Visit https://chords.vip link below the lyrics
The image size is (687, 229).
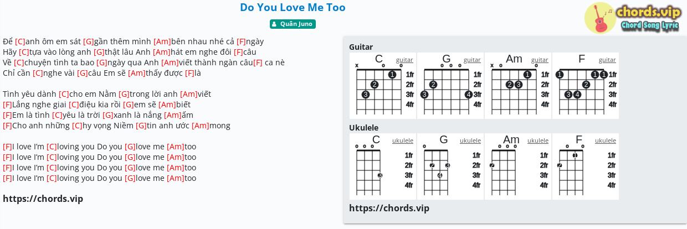click(x=43, y=199)
